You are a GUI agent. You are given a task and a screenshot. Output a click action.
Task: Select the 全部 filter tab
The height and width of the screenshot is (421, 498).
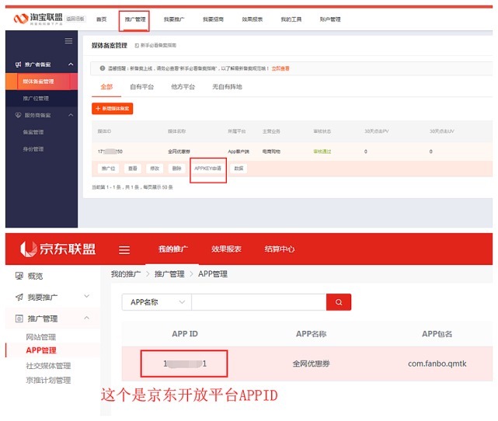click(x=106, y=87)
